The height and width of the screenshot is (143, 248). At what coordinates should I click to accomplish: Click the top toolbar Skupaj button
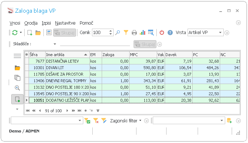click(64, 33)
